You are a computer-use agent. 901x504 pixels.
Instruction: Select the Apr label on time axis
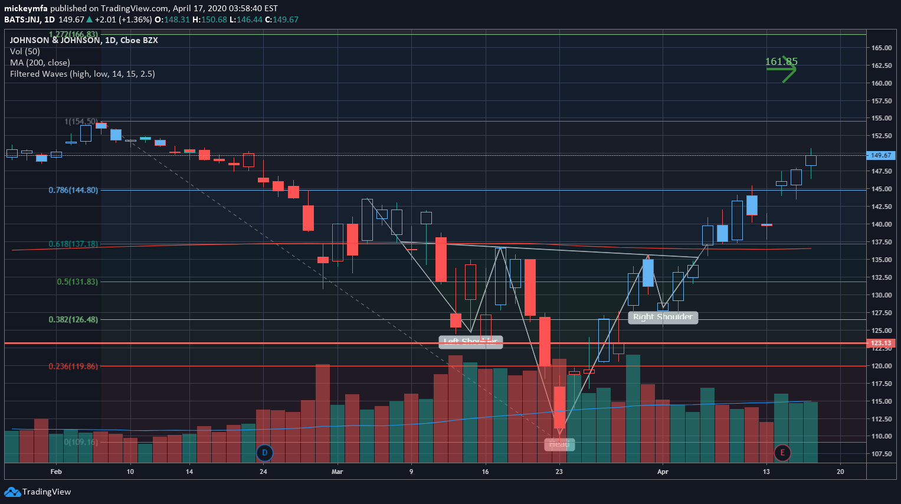click(x=663, y=472)
